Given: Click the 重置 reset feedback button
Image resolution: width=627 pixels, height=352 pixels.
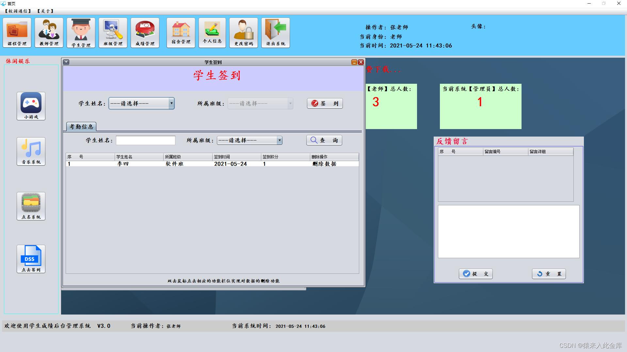Looking at the screenshot, I should click(549, 274).
